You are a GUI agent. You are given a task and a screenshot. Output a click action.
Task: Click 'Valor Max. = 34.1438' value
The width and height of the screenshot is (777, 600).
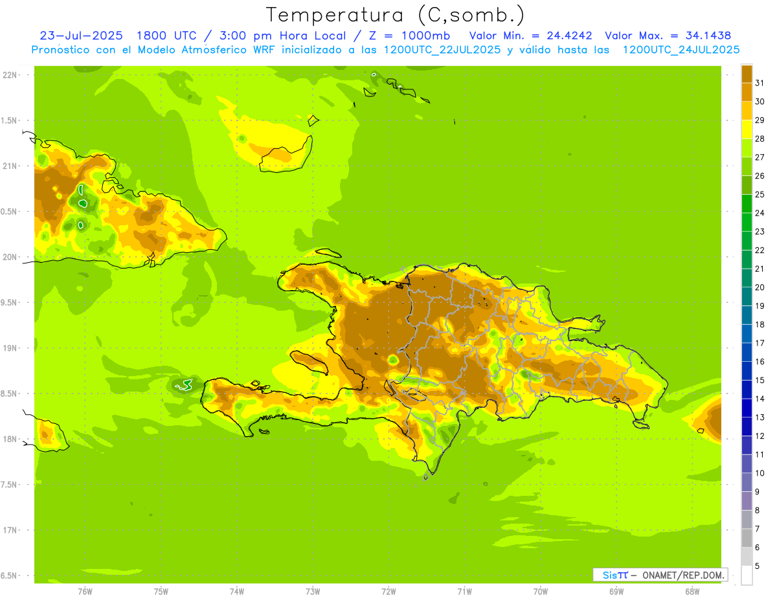point(668,36)
